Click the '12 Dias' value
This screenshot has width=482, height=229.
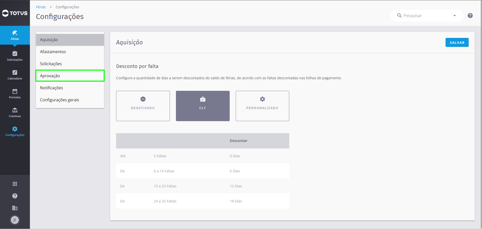pyautogui.click(x=236, y=186)
